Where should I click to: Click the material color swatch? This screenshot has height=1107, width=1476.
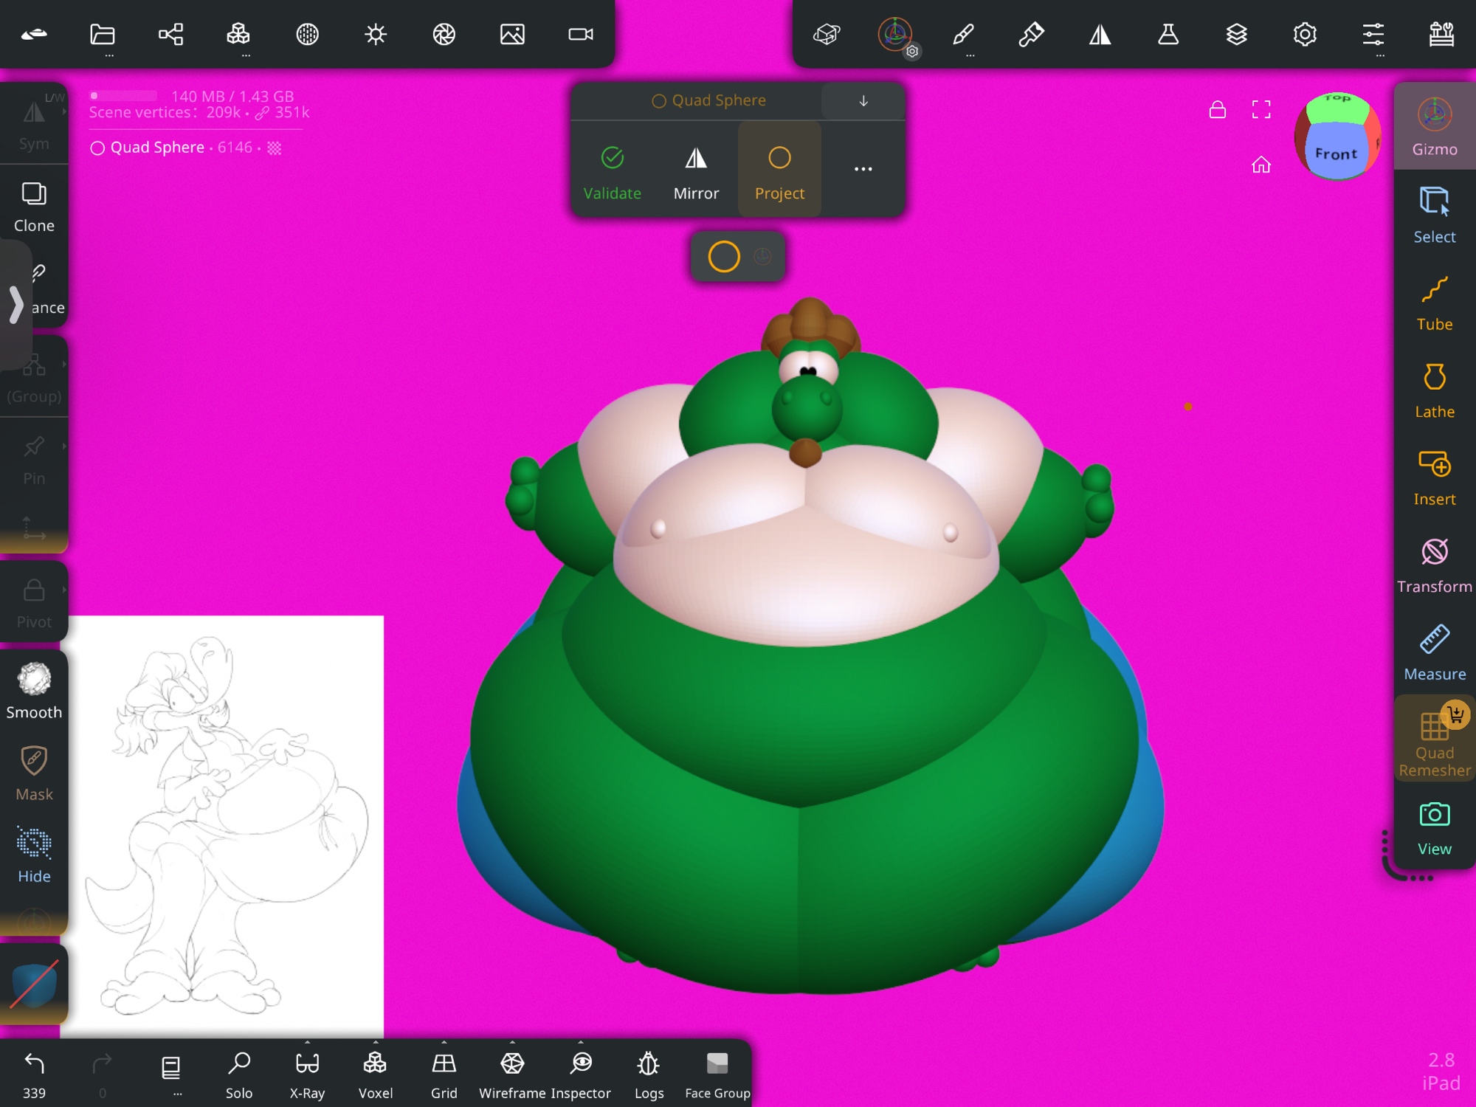(34, 986)
